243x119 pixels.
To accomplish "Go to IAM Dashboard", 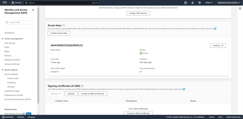I will (9, 33).
